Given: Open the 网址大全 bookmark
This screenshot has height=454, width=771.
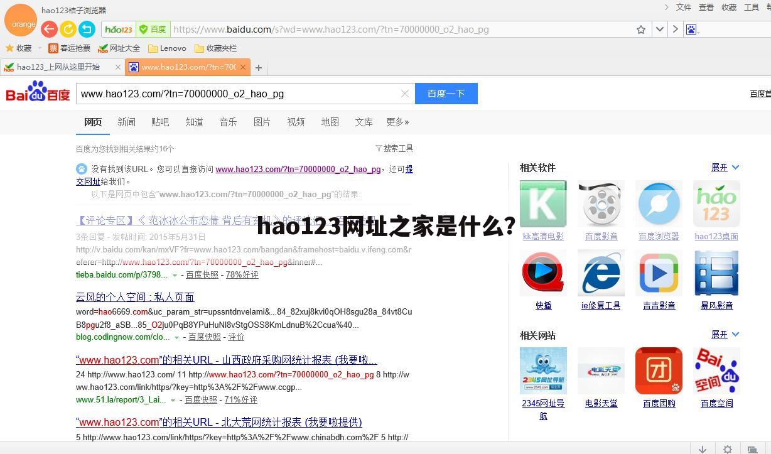Looking at the screenshot, I should pyautogui.click(x=119, y=48).
